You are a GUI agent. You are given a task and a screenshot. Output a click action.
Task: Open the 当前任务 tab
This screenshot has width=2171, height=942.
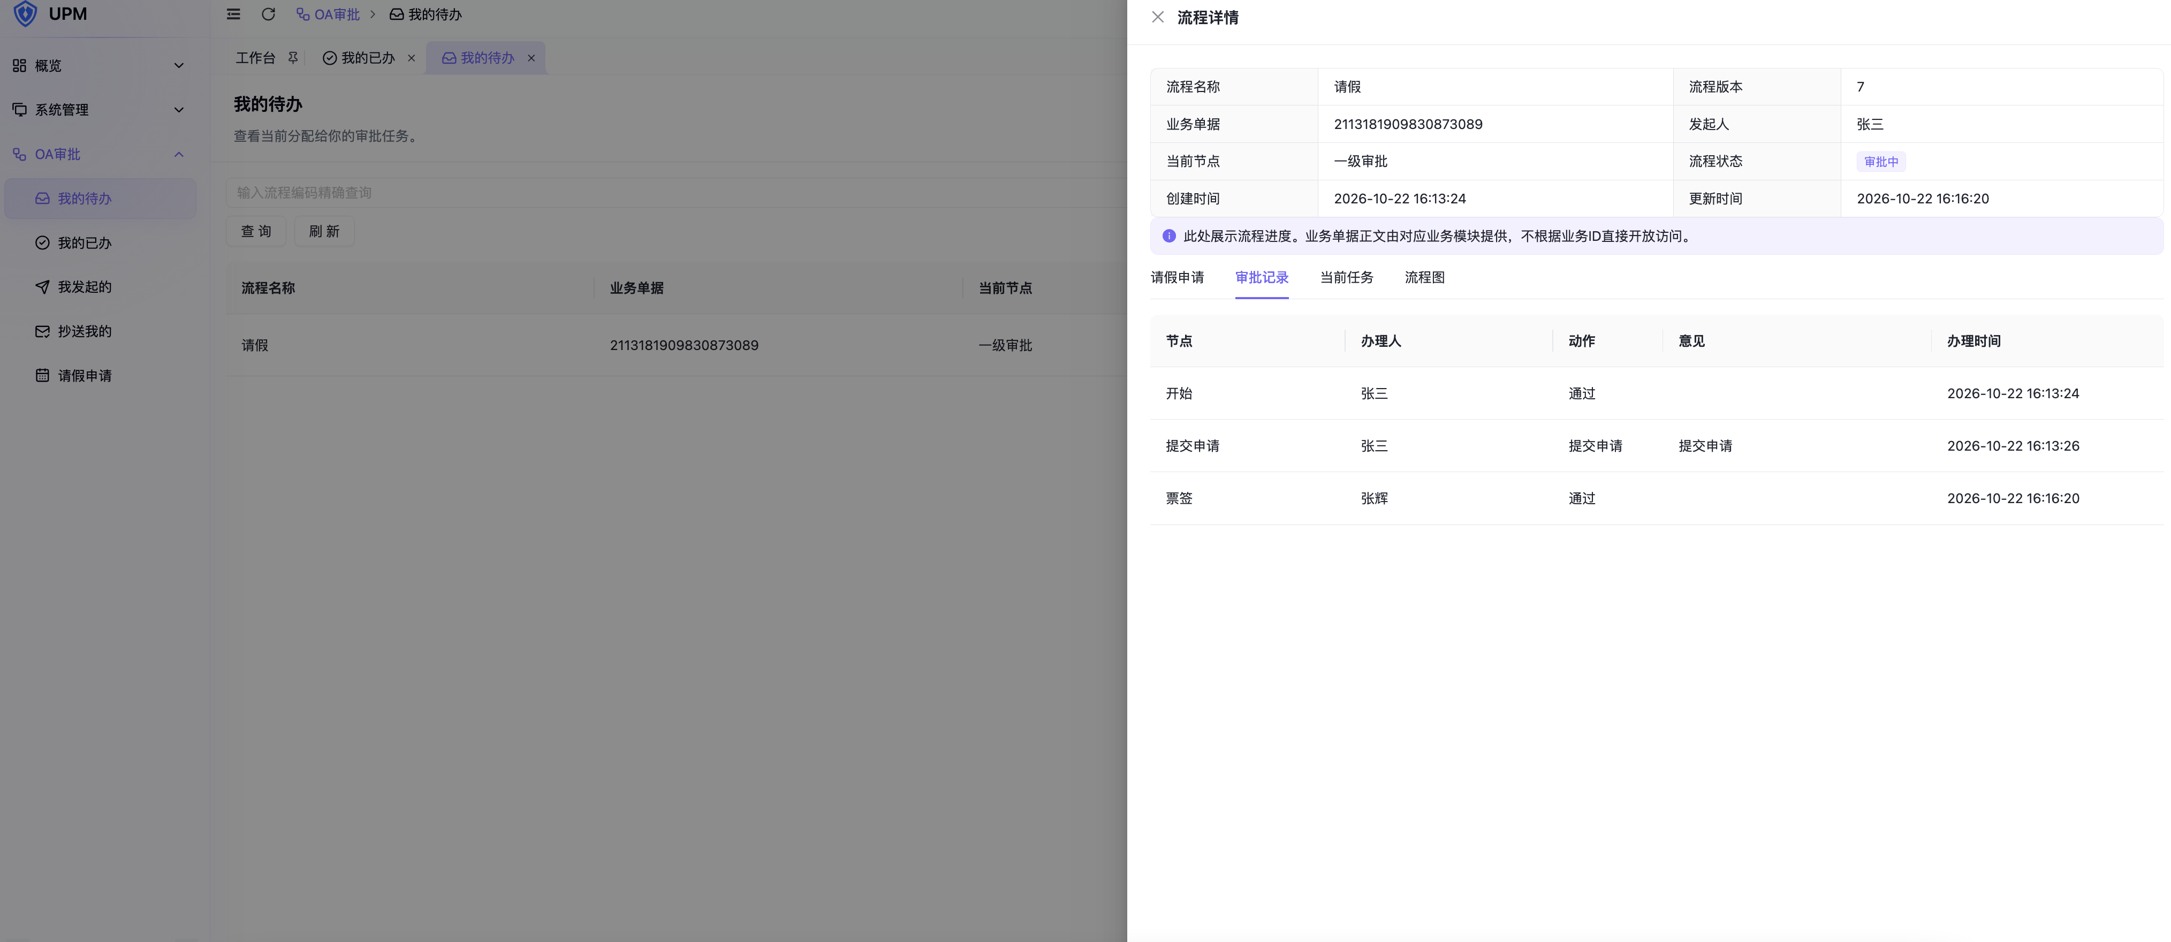(1346, 277)
